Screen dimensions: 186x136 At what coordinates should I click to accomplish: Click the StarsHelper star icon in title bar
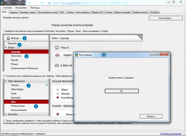coord(2,2)
